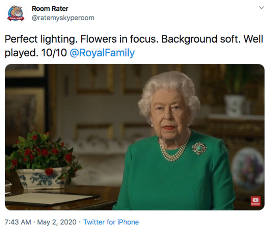
Task: Click the red YouTube subscribe badge
Action: click(254, 201)
